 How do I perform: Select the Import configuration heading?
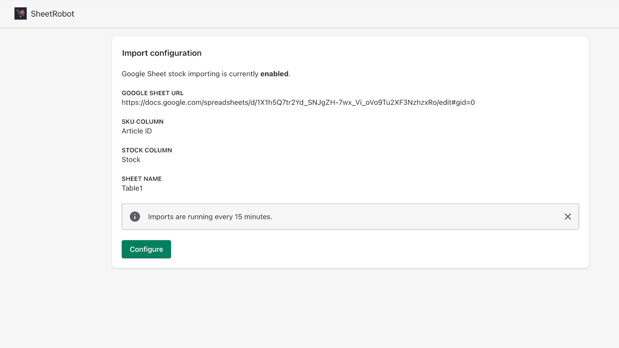click(162, 53)
